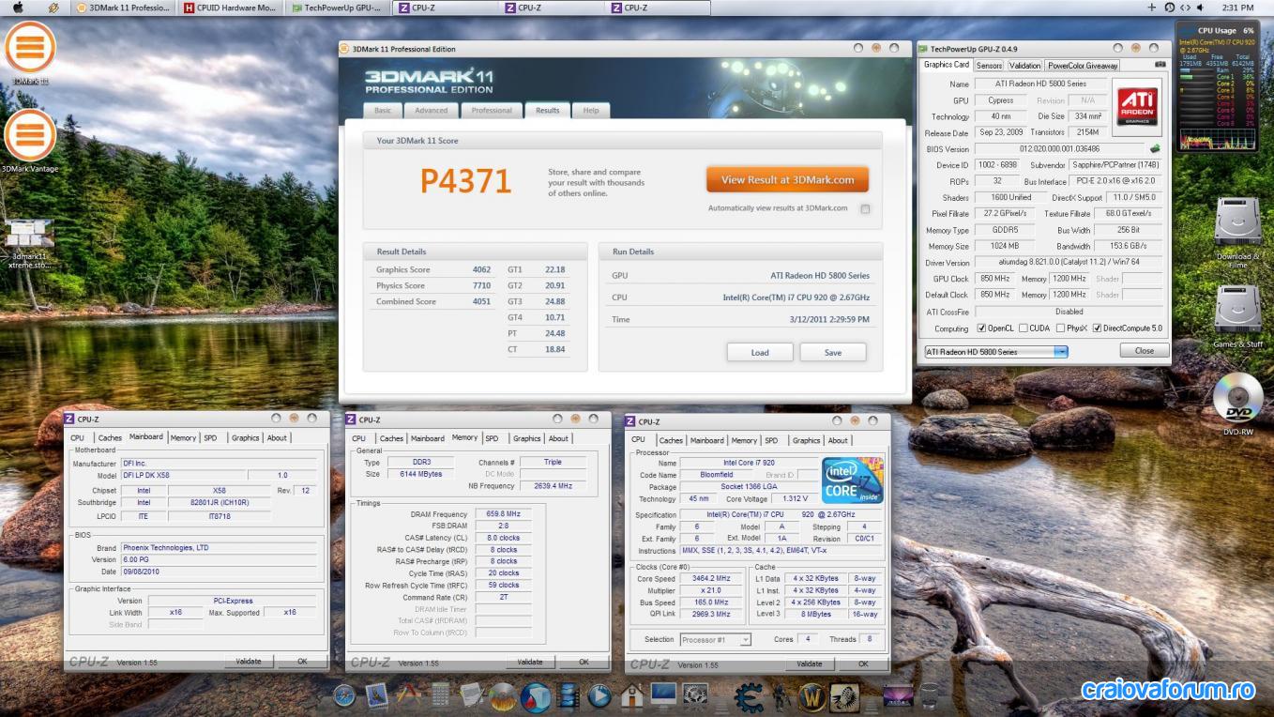Open the Professional tab in 3DMark 11
Image resolution: width=1274 pixels, height=717 pixels.
pyautogui.click(x=492, y=111)
